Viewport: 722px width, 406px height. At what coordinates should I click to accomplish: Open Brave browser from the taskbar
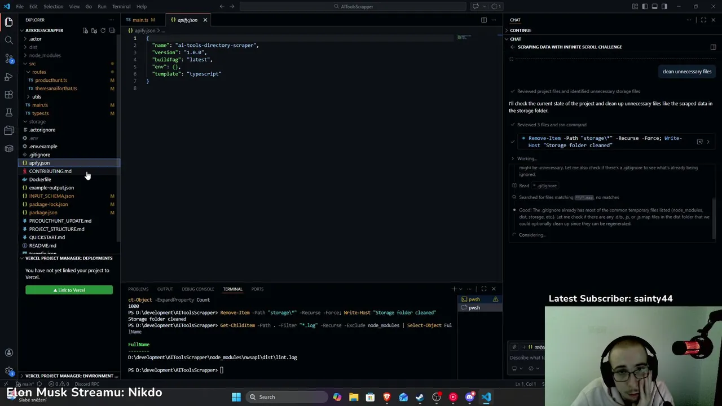387,397
